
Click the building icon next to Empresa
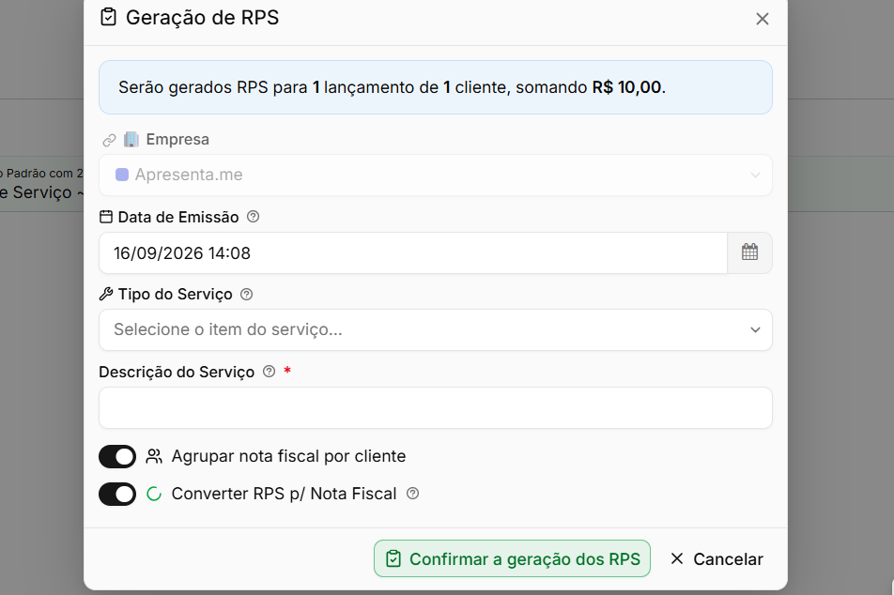coord(131,139)
